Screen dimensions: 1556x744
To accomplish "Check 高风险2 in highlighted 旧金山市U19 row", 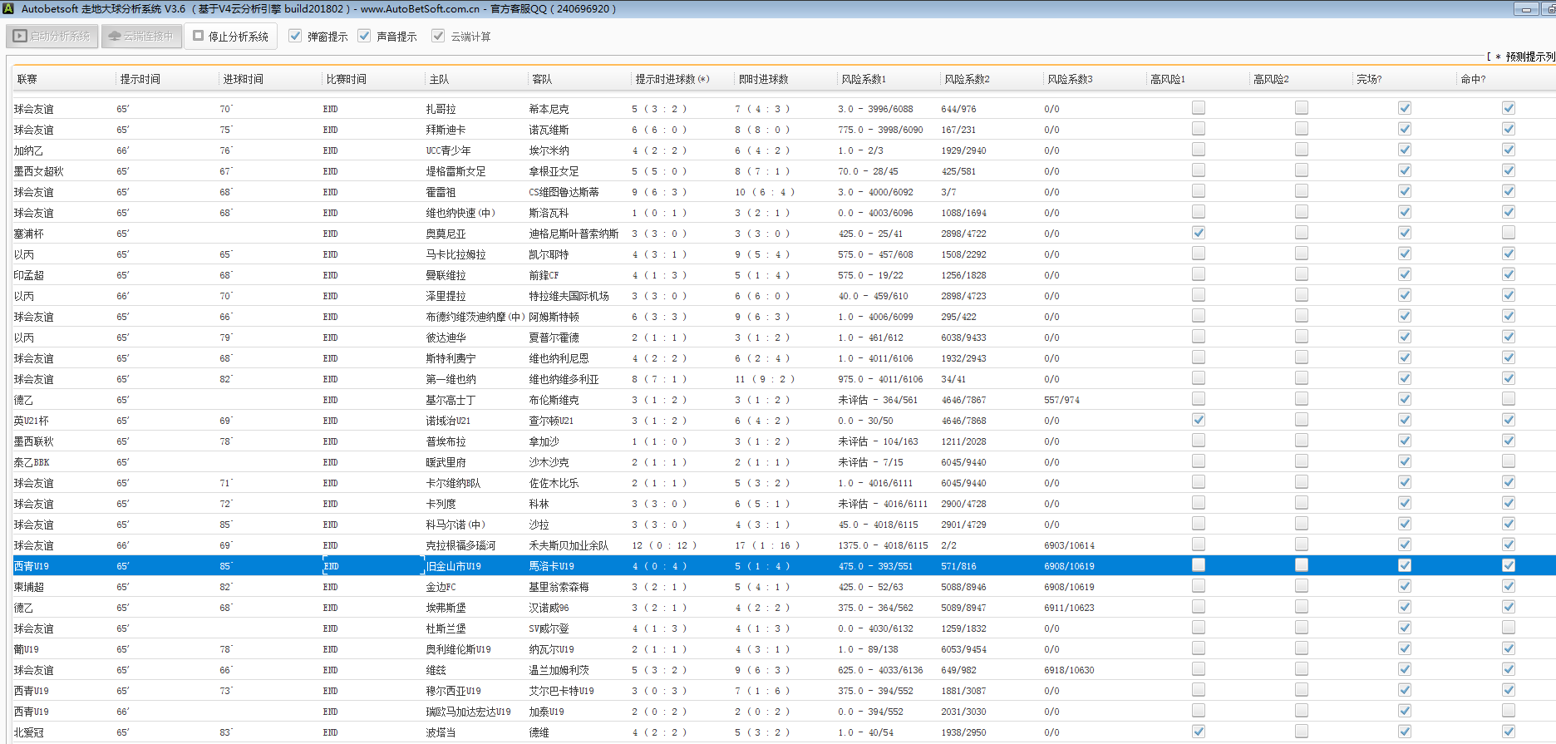I will coord(1301,565).
